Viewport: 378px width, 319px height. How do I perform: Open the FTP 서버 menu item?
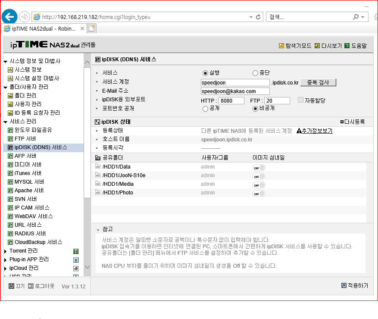[25, 139]
